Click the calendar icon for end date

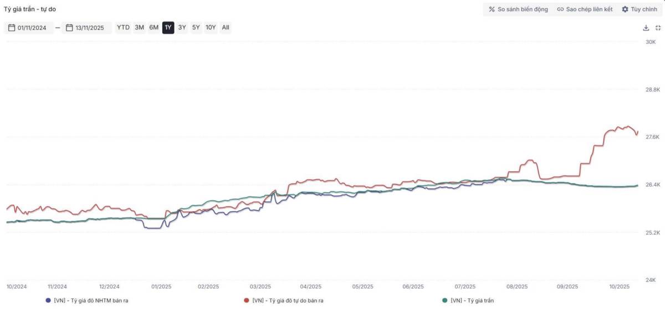(x=69, y=28)
